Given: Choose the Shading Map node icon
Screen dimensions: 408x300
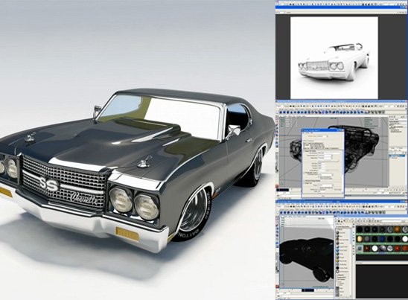Looking at the screenshot, I should coord(337,264).
